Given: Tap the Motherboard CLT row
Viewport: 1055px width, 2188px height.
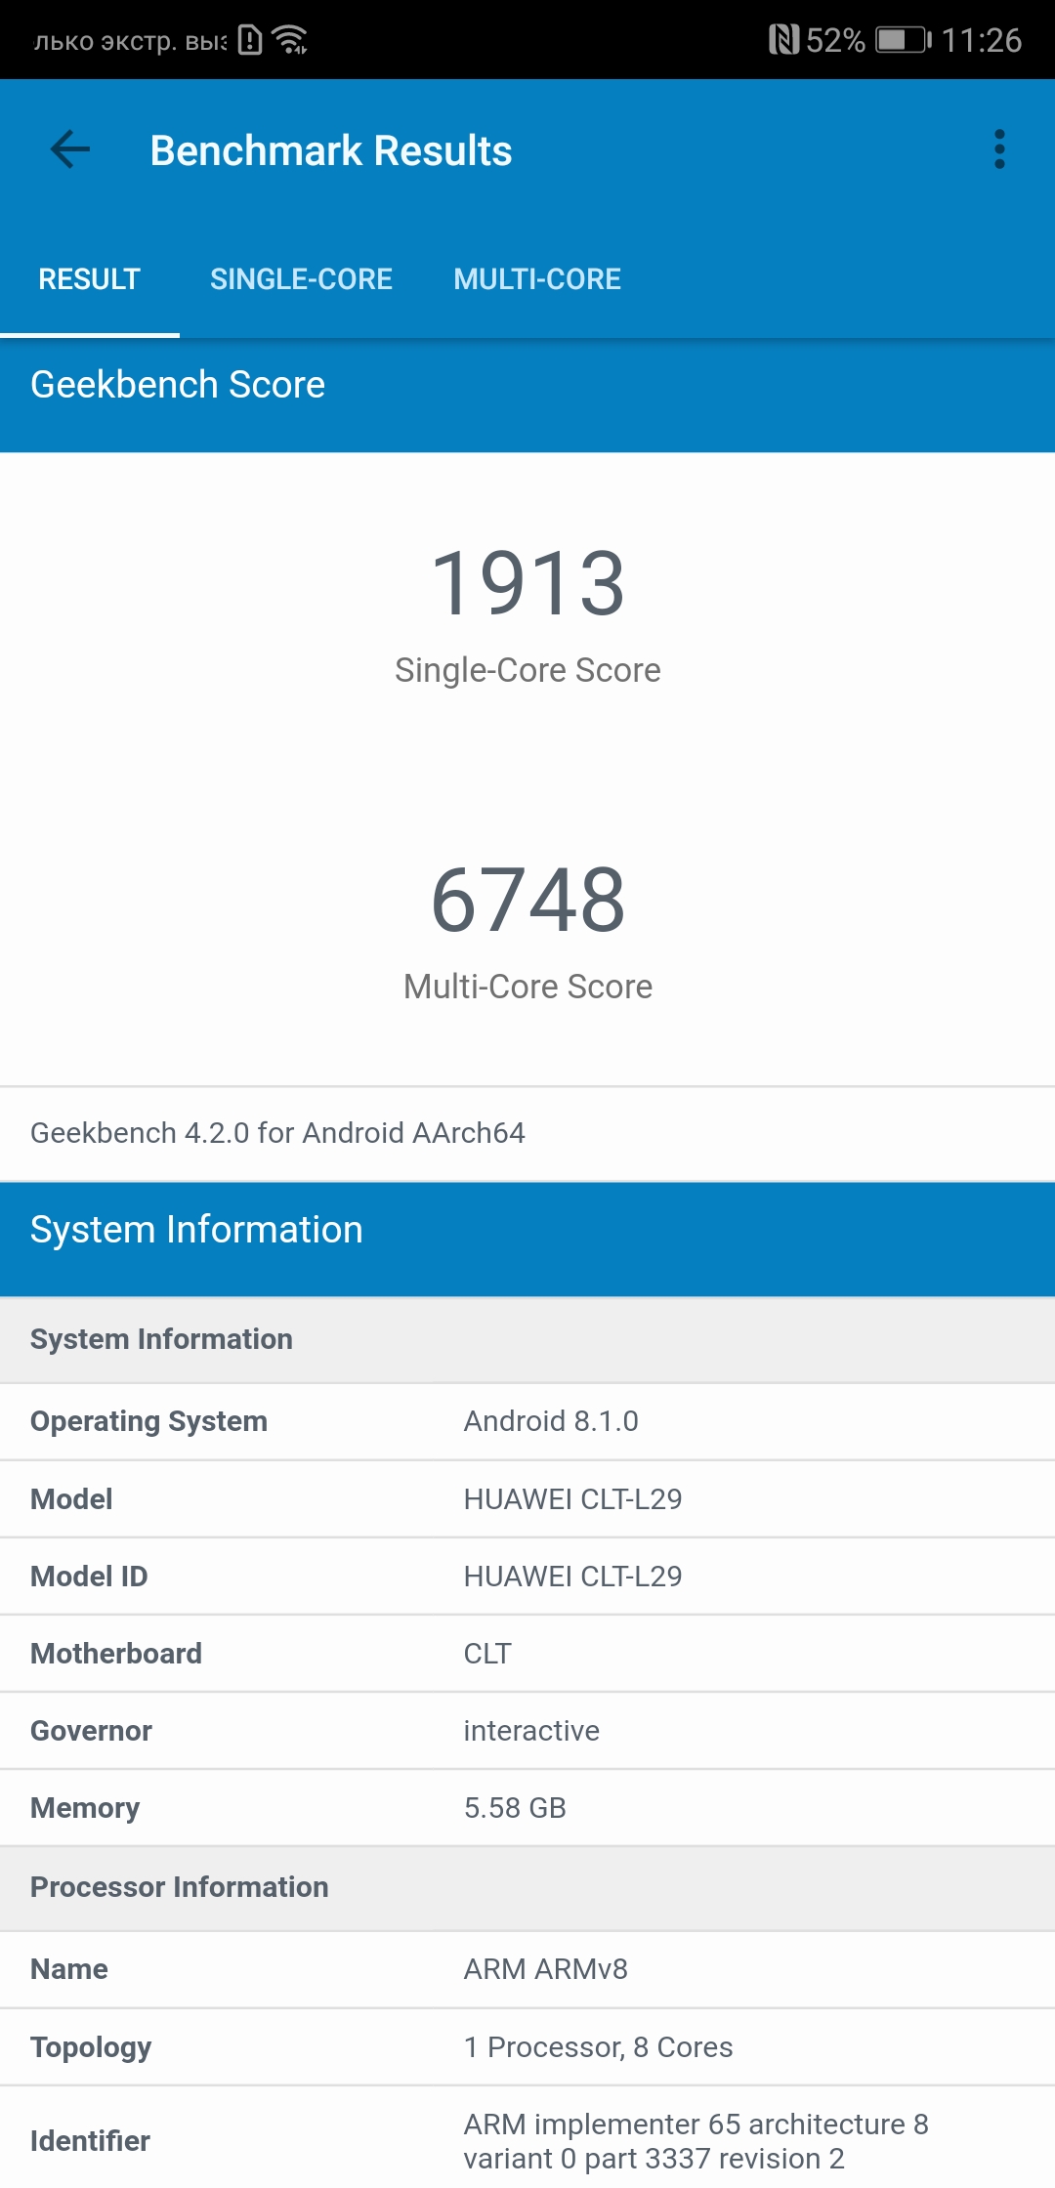Looking at the screenshot, I should (527, 1654).
